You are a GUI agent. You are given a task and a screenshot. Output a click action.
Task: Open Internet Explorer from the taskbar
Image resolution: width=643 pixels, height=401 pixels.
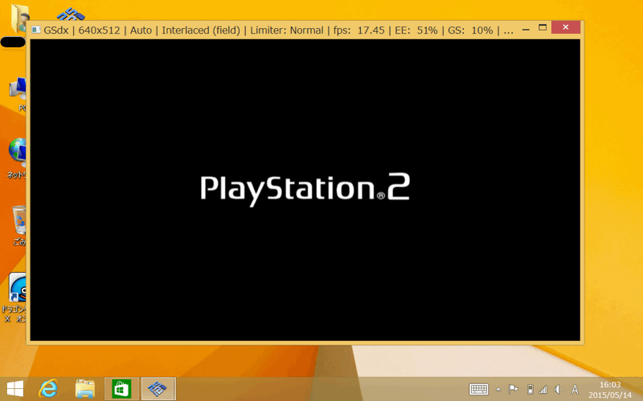[50, 389]
